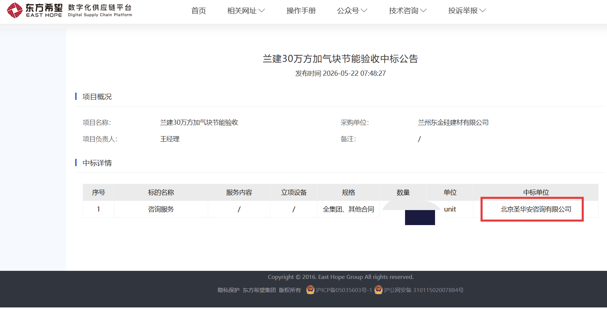Expand the 公众号 dropdown menu
The width and height of the screenshot is (607, 310).
[x=352, y=11]
